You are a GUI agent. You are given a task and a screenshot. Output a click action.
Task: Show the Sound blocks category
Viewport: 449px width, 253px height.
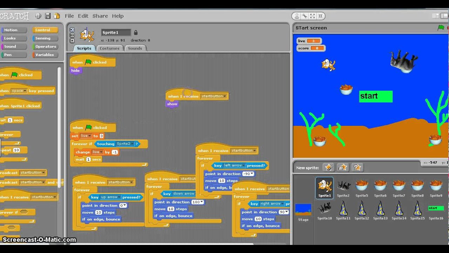14,46
